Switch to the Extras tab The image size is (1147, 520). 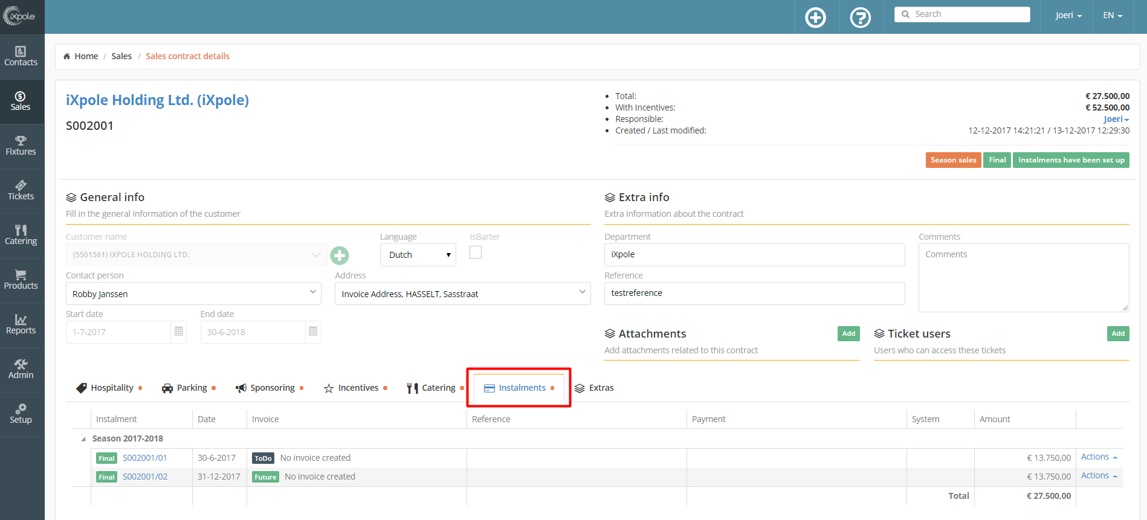(594, 388)
